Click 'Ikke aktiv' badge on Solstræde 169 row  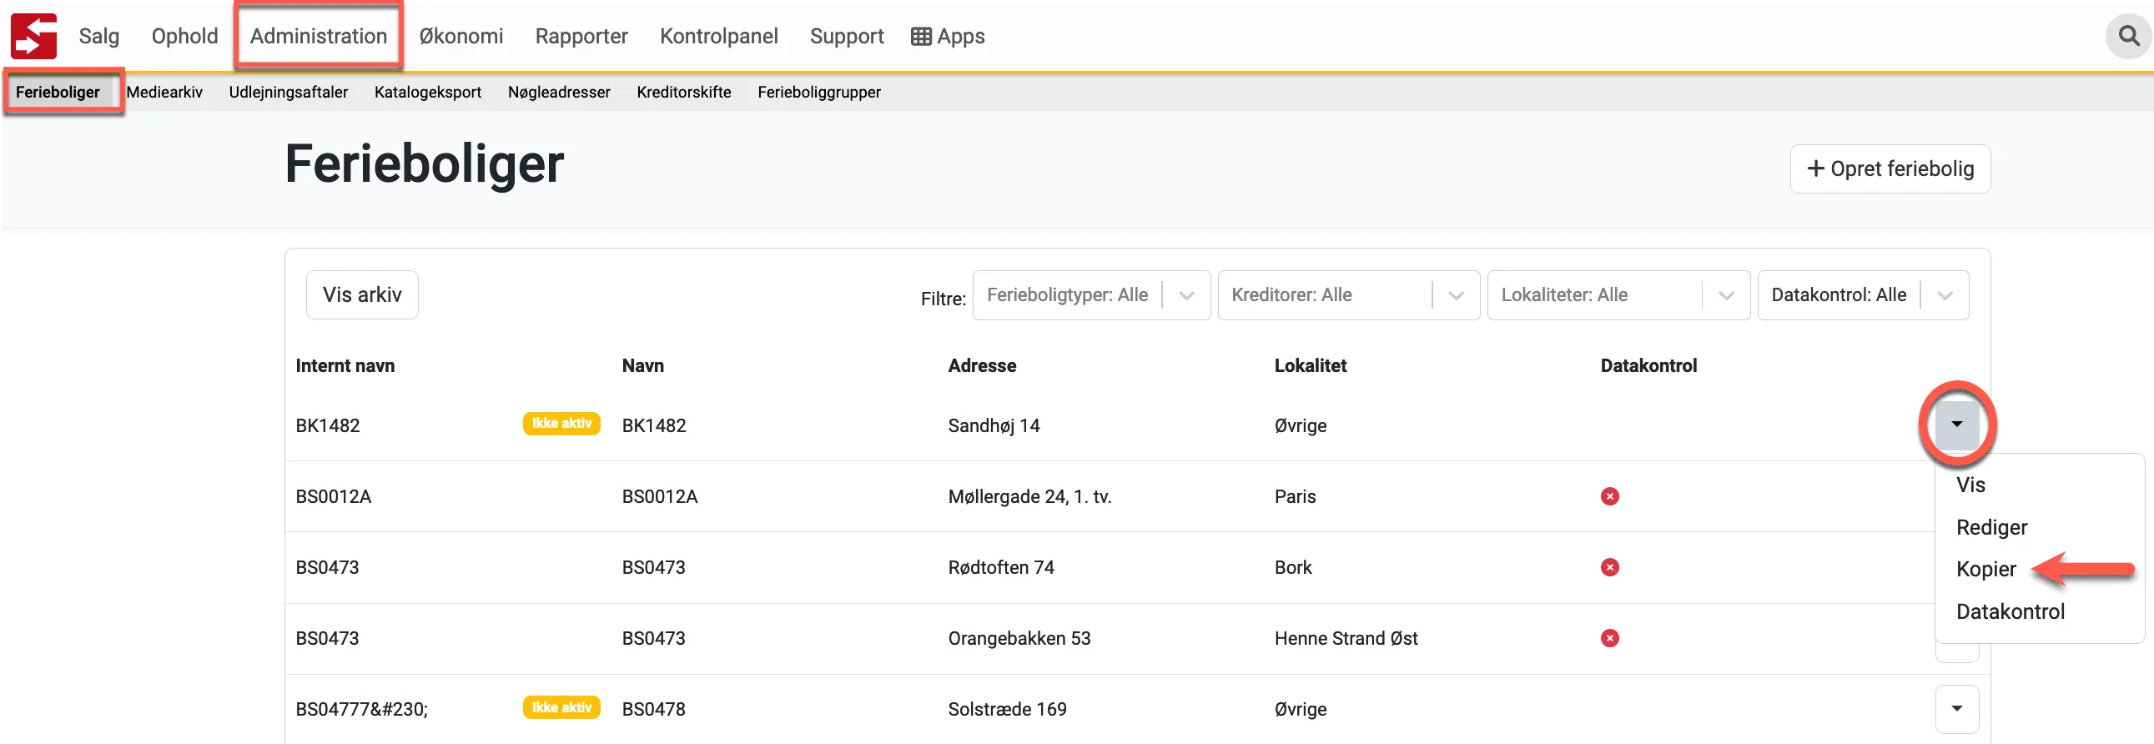pyautogui.click(x=561, y=708)
